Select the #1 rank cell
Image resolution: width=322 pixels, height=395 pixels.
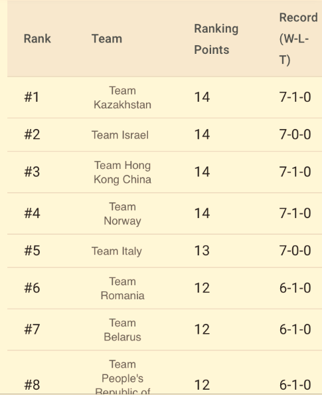(32, 97)
